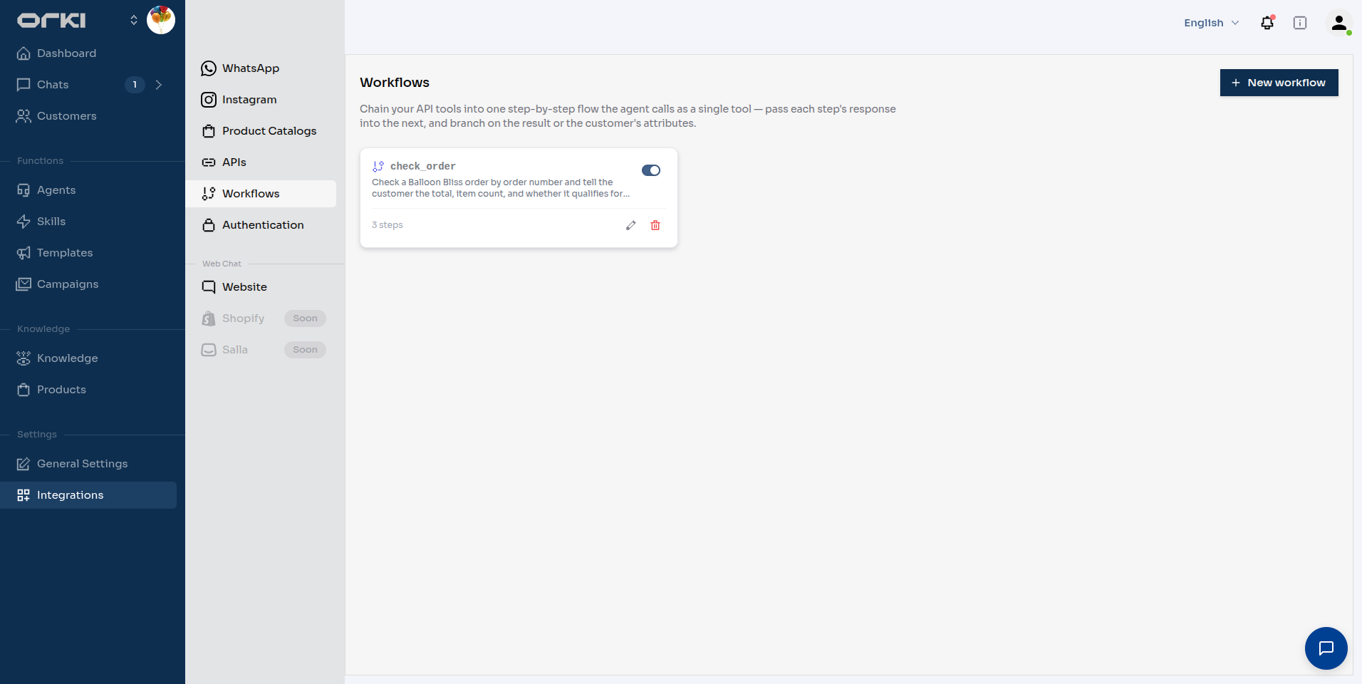Open the Templates page
The image size is (1362, 684).
pyautogui.click(x=88, y=253)
